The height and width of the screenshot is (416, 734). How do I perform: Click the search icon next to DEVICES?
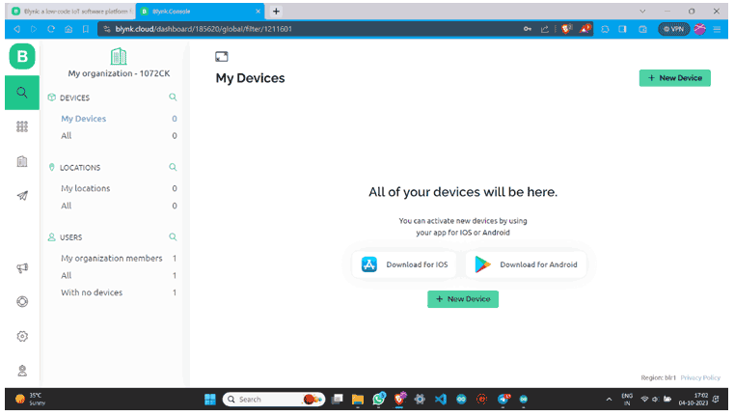173,97
